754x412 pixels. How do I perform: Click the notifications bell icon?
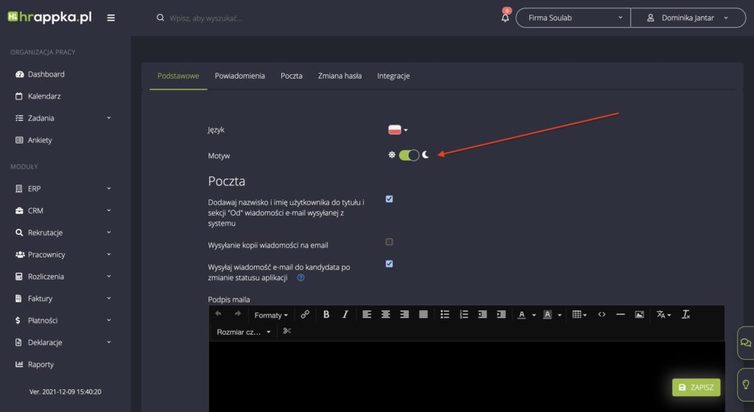(x=505, y=18)
